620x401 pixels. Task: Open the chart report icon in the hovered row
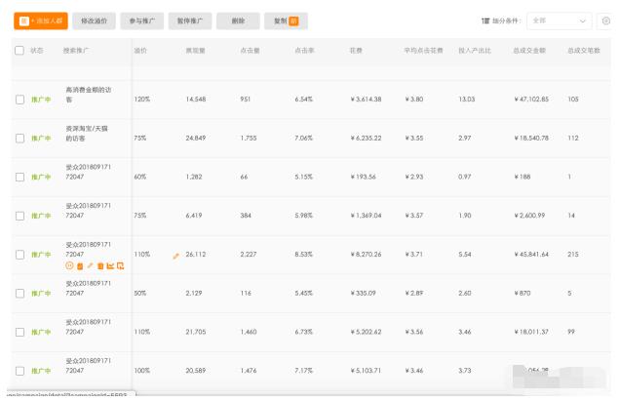[109, 265]
